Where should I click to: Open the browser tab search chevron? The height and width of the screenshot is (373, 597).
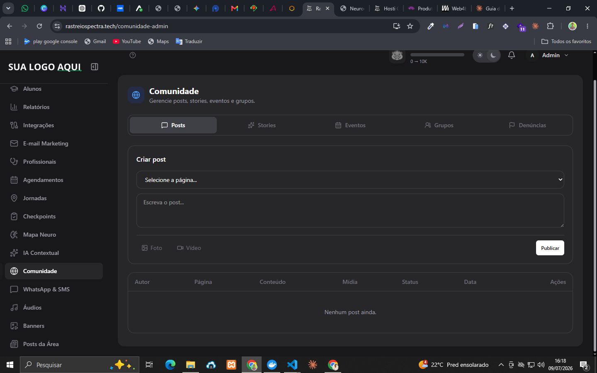point(8,8)
